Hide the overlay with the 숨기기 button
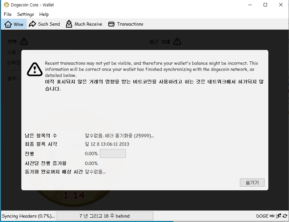Image resolution: width=289 pixels, height=222 pixels. pyautogui.click(x=252, y=183)
